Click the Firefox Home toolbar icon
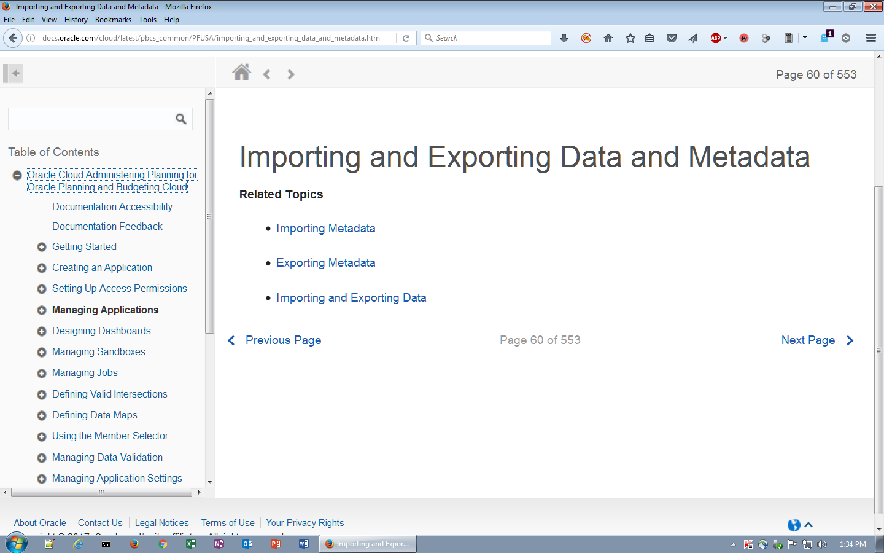 pyautogui.click(x=608, y=38)
